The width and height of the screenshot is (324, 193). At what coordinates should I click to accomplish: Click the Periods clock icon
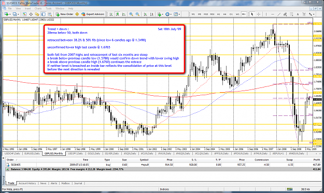tap(167, 14)
